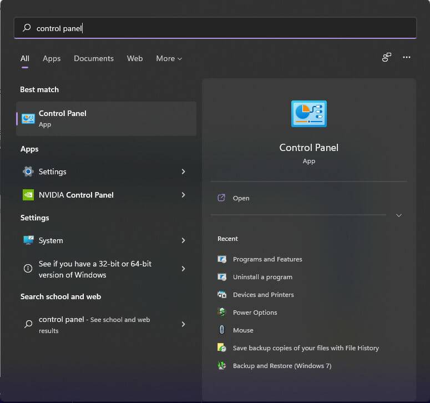The image size is (430, 403).
Task: Click the Power Options icon
Action: click(x=222, y=313)
